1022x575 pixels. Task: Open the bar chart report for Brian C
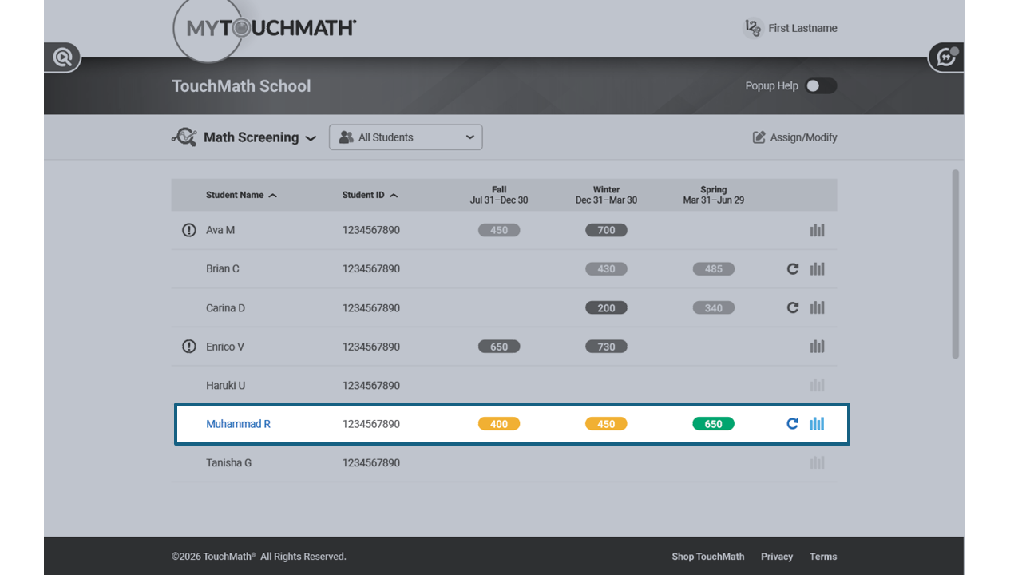point(817,269)
